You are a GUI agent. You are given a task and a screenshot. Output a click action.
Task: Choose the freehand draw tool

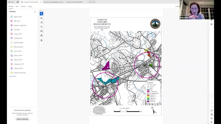pyautogui.click(x=41, y=27)
